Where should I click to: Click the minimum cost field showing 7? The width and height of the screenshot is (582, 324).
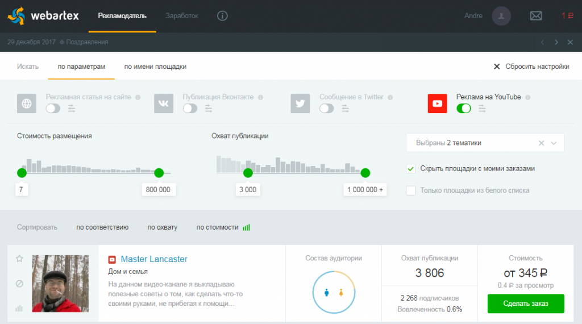coord(22,190)
